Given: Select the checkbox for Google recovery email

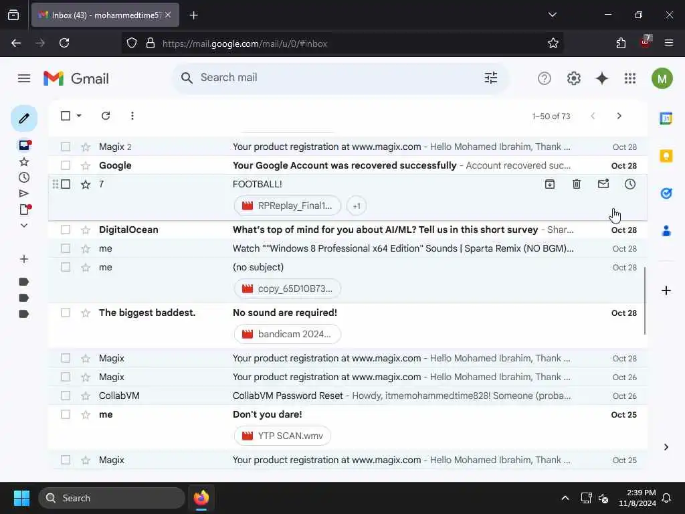Looking at the screenshot, I should click(66, 165).
